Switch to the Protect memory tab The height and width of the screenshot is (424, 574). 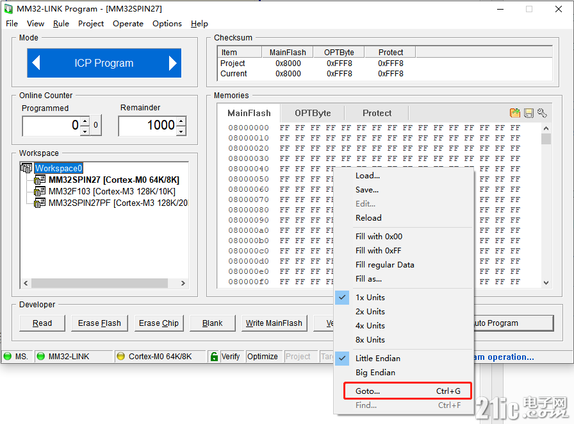pos(377,113)
